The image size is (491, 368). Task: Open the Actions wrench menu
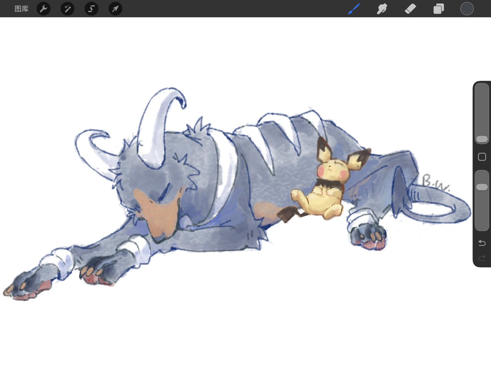43,9
